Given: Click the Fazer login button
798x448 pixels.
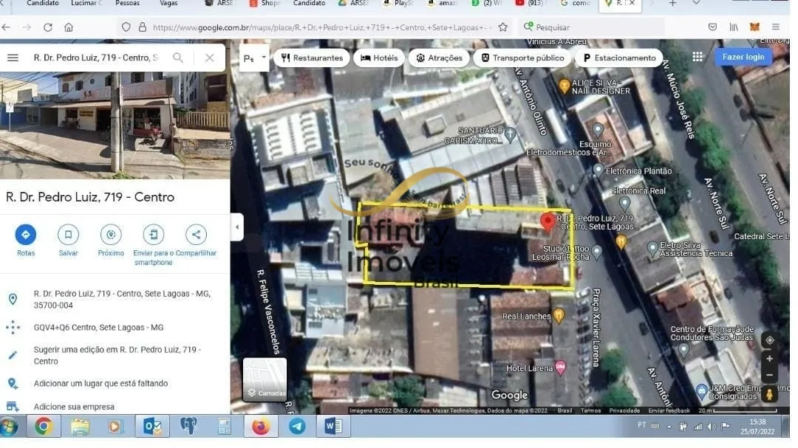Looking at the screenshot, I should tap(743, 57).
